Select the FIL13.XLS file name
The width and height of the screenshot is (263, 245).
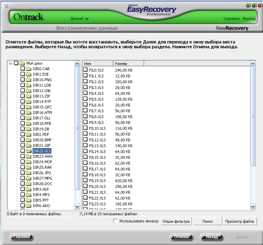click(97, 146)
